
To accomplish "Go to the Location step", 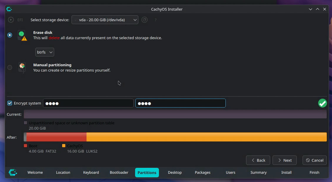I will 63,173.
